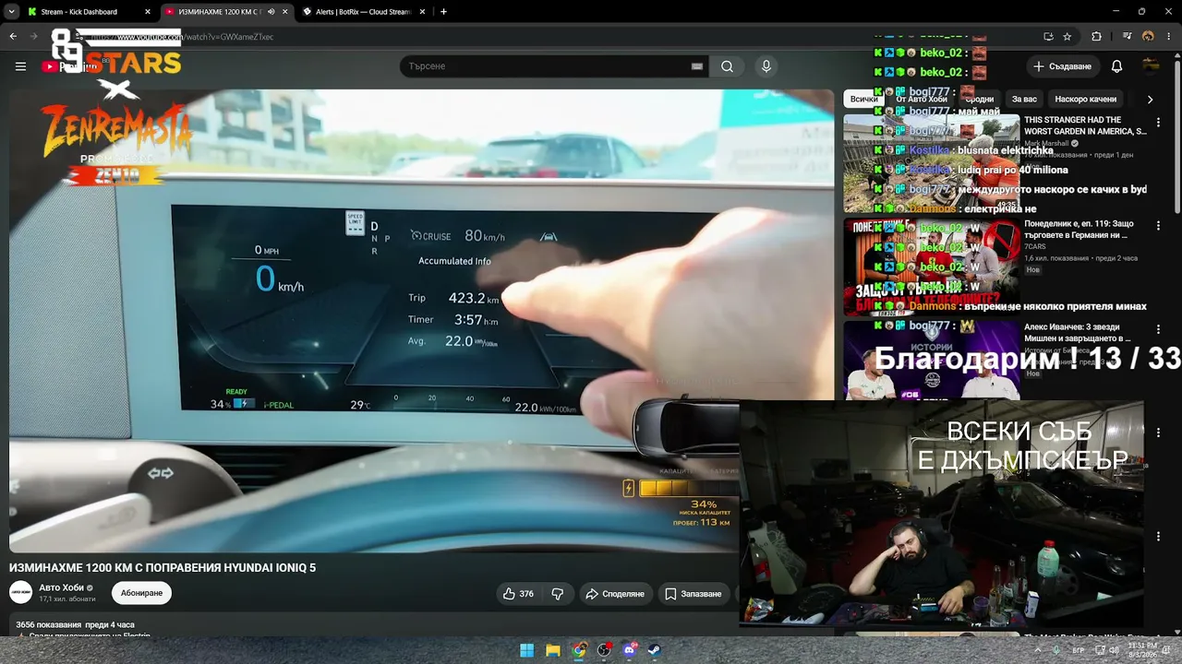Open THIS STRANGER HAD THE WORST GARDEN video
Viewport: 1182px width, 664px height.
pyautogui.click(x=1085, y=125)
